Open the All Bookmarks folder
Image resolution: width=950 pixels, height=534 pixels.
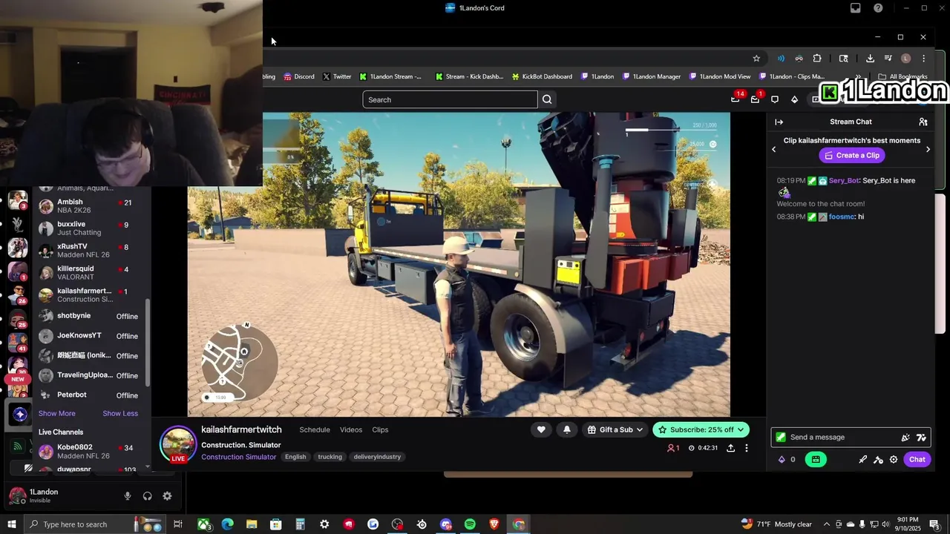(903, 76)
